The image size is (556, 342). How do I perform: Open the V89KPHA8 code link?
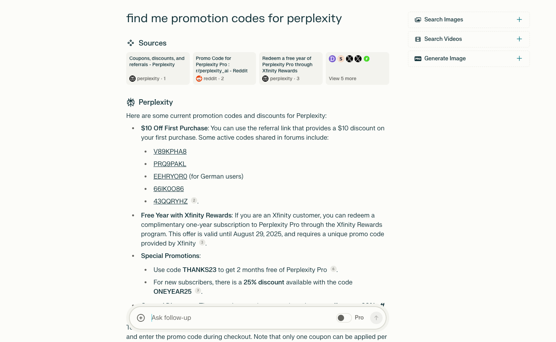[170, 151]
